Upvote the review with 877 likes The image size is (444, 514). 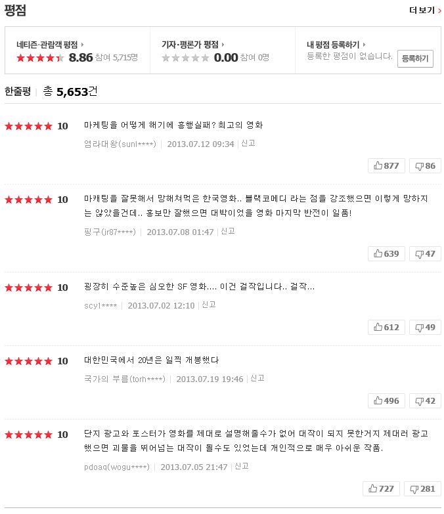(x=386, y=165)
